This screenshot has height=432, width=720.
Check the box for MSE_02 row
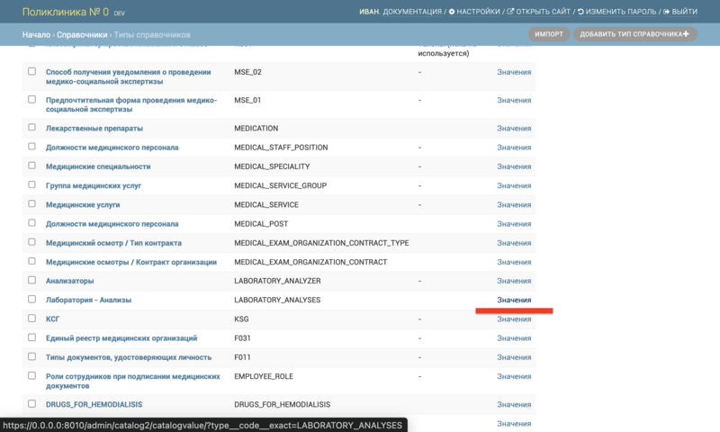(31, 71)
